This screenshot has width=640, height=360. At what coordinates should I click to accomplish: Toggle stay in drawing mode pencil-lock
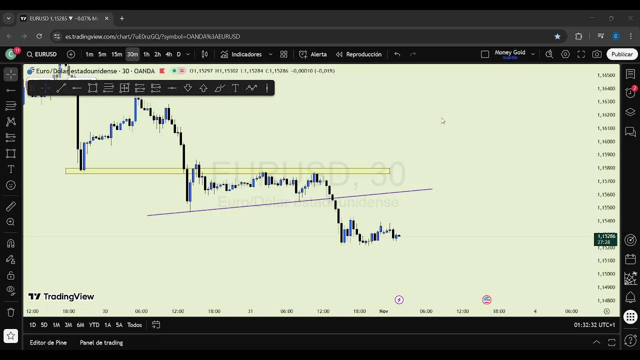click(x=10, y=259)
